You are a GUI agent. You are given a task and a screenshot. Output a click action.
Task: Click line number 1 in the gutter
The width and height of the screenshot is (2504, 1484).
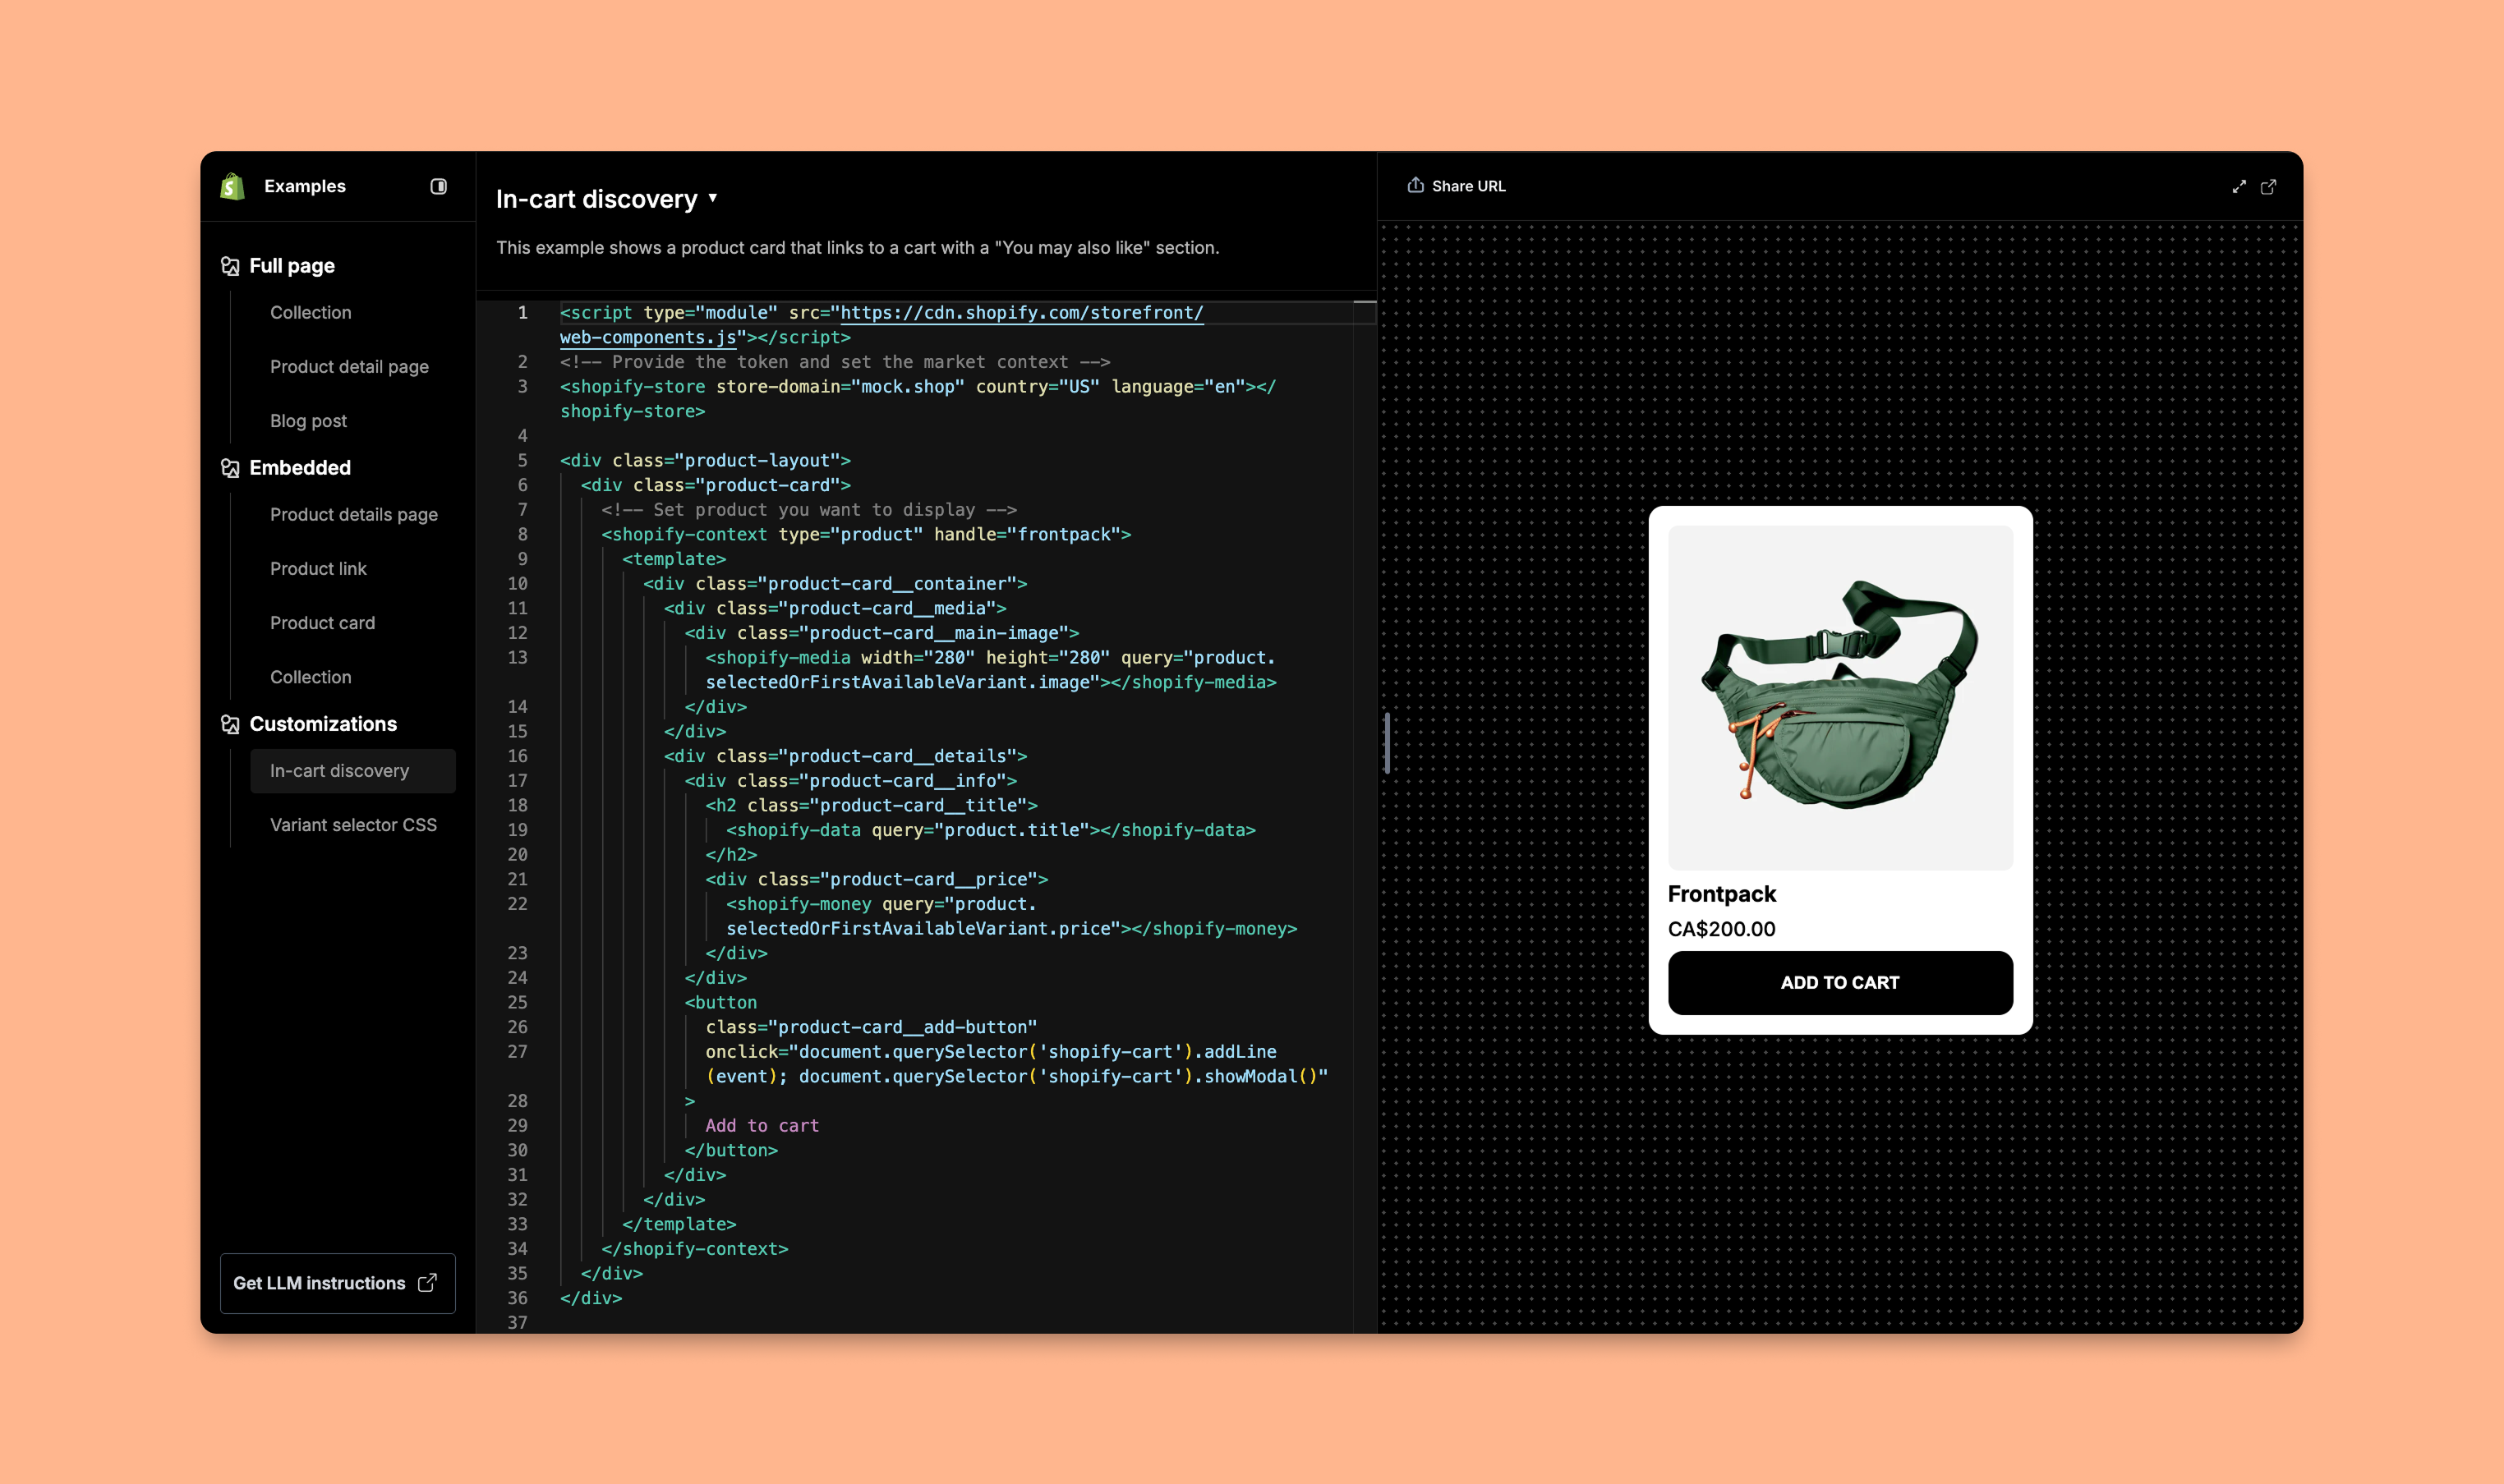click(522, 313)
